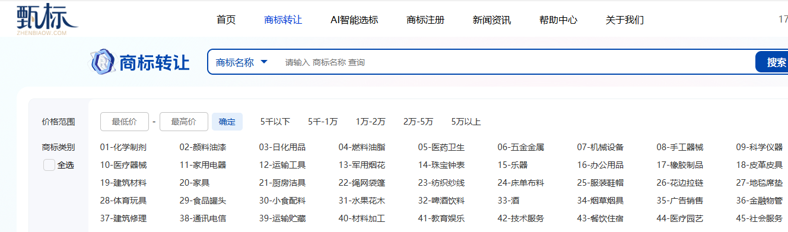Select category 32-啤酒饮料
Viewport: 788px width, 232px height.
(441, 201)
